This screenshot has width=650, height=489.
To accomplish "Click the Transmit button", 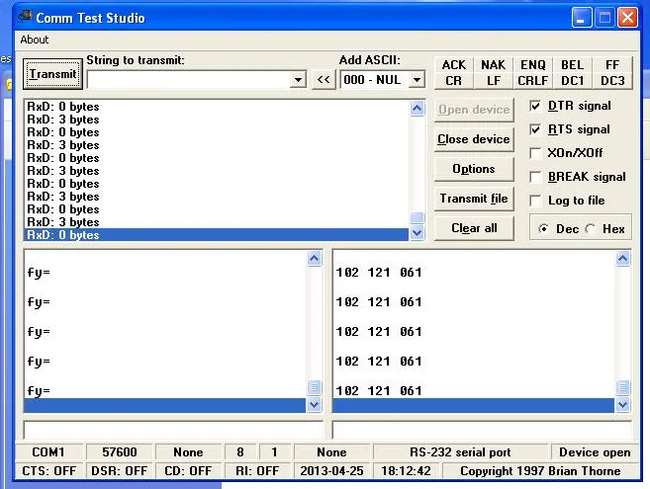I will click(x=52, y=74).
